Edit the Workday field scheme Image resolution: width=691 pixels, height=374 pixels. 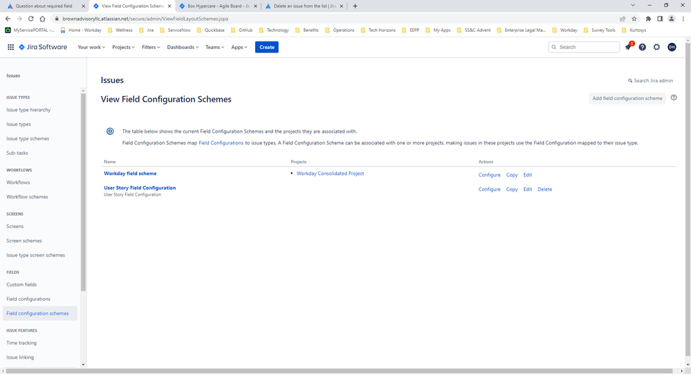click(528, 175)
